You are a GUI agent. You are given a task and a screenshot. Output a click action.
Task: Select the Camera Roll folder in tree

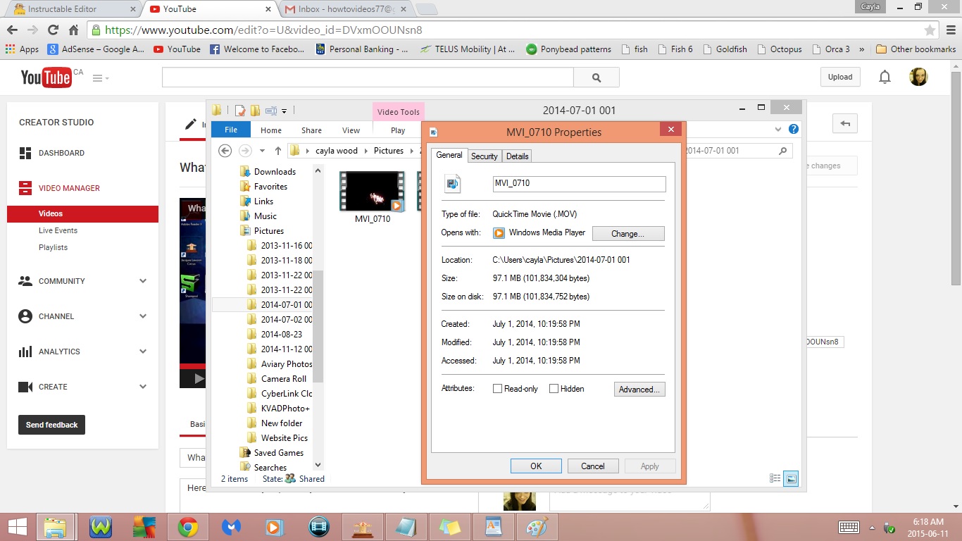coord(283,379)
